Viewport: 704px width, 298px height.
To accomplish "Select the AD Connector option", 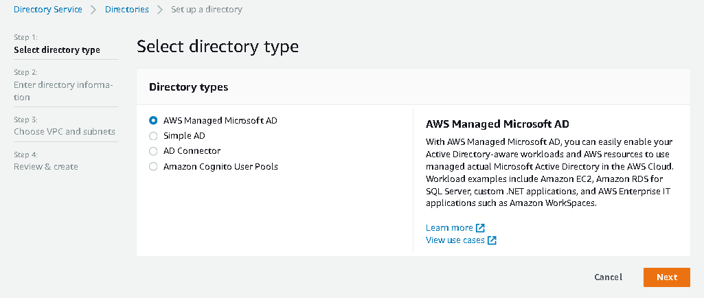I will click(153, 151).
